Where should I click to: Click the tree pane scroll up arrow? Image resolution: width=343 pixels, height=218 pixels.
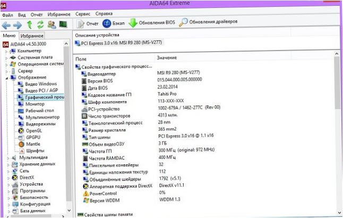[66, 44]
